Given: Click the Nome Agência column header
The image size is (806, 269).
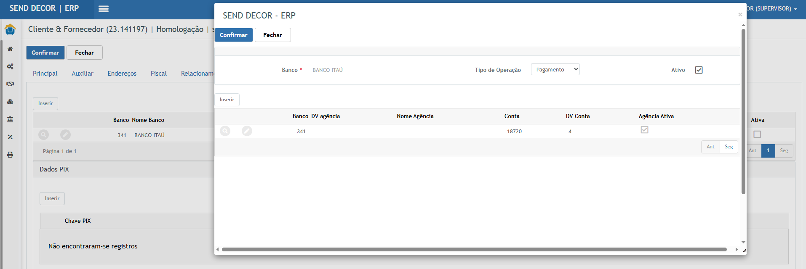Looking at the screenshot, I should (415, 116).
